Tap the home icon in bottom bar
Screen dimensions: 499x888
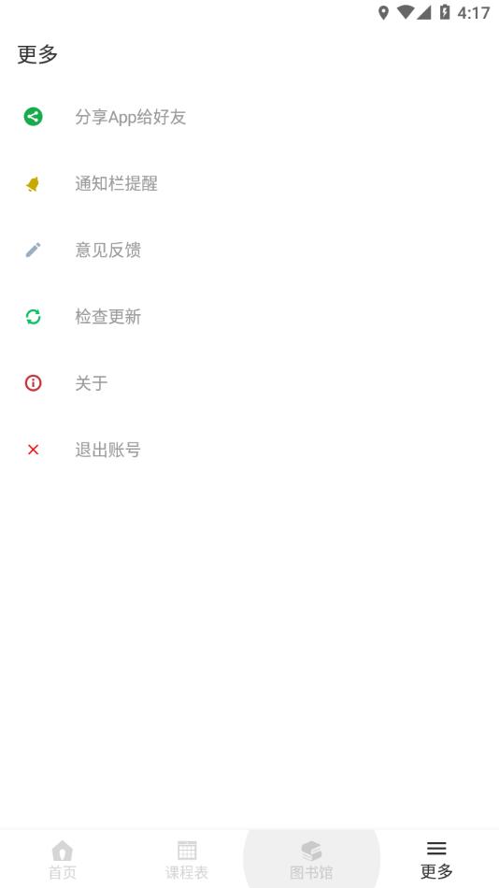(x=63, y=851)
